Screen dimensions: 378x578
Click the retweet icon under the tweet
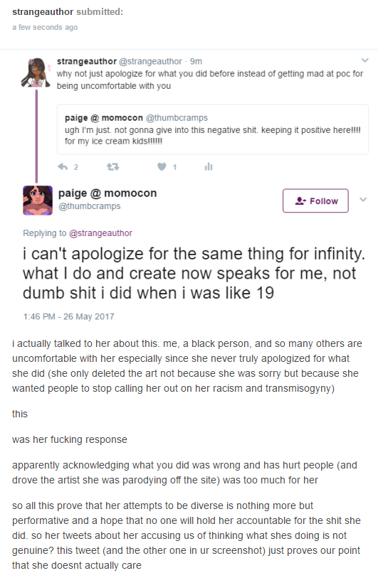click(x=112, y=167)
